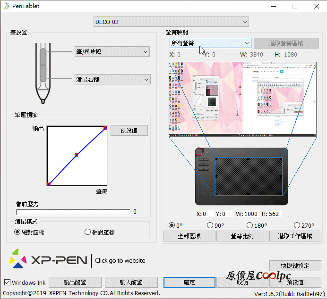Click the 預設值 button beside pressure curve

click(129, 131)
